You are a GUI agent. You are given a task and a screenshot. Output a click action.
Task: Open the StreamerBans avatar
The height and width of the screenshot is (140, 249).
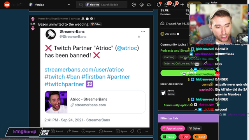point(51,34)
